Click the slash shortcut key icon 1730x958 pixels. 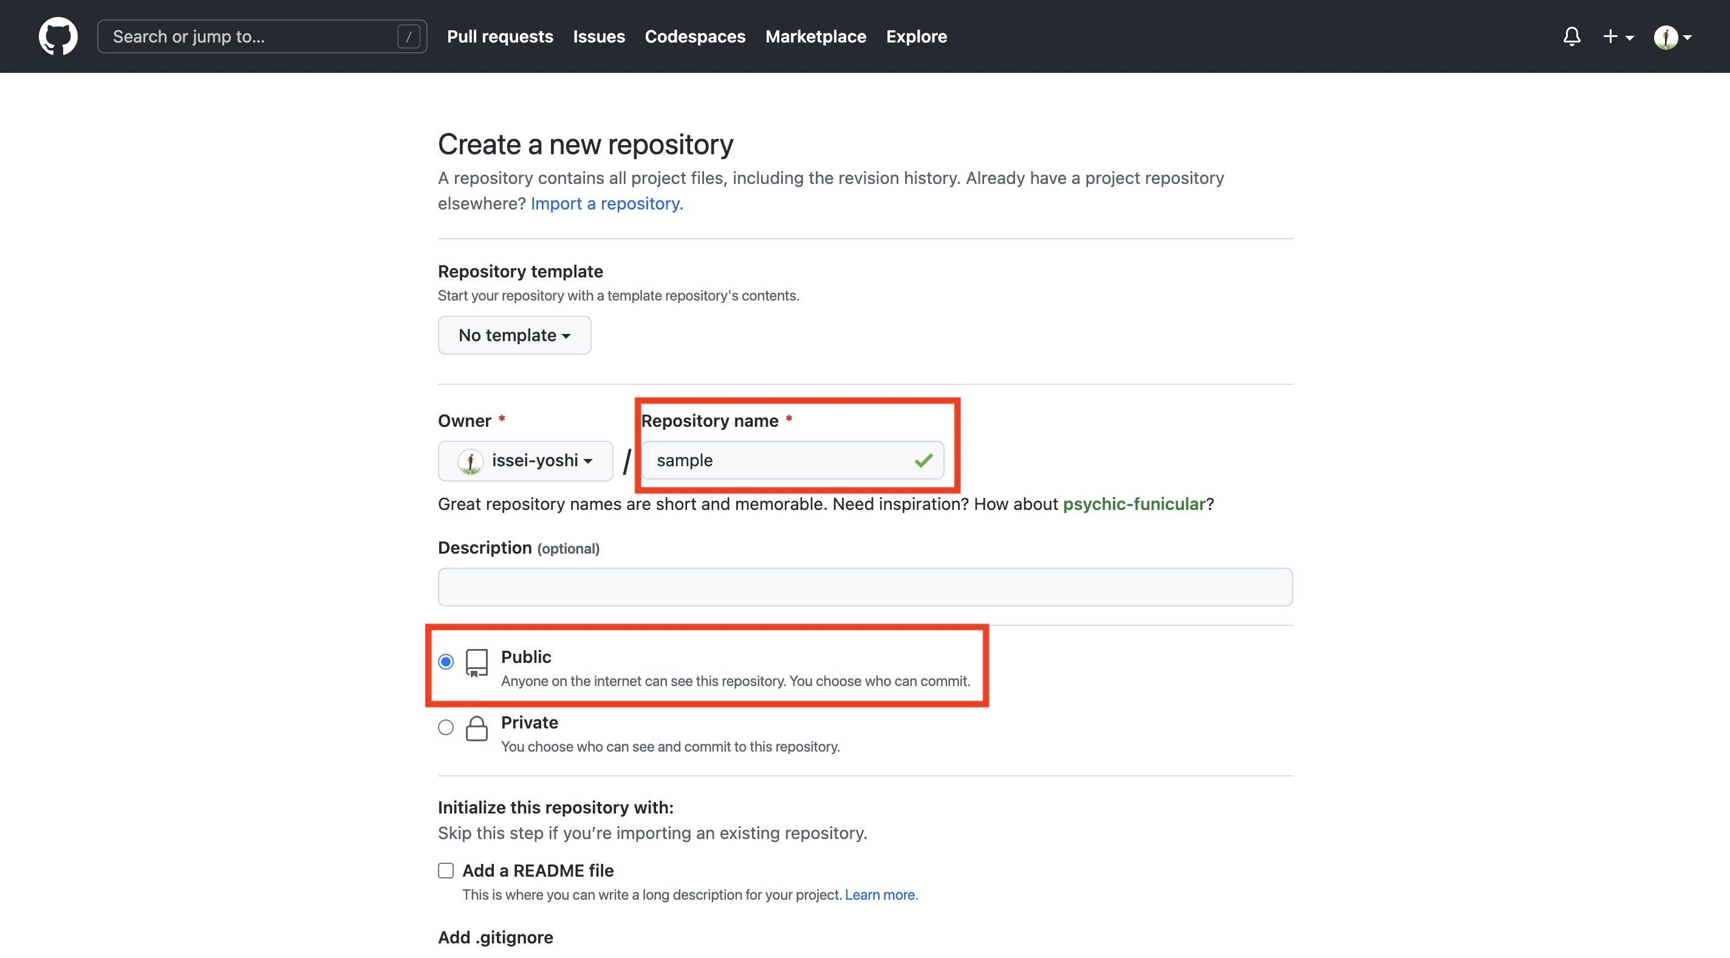pyautogui.click(x=408, y=36)
